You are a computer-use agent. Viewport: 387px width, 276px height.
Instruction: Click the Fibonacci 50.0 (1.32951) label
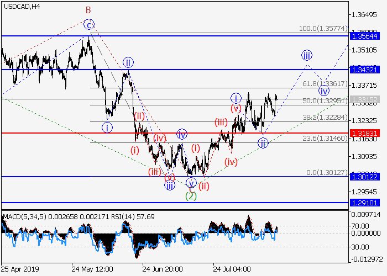tap(325, 101)
